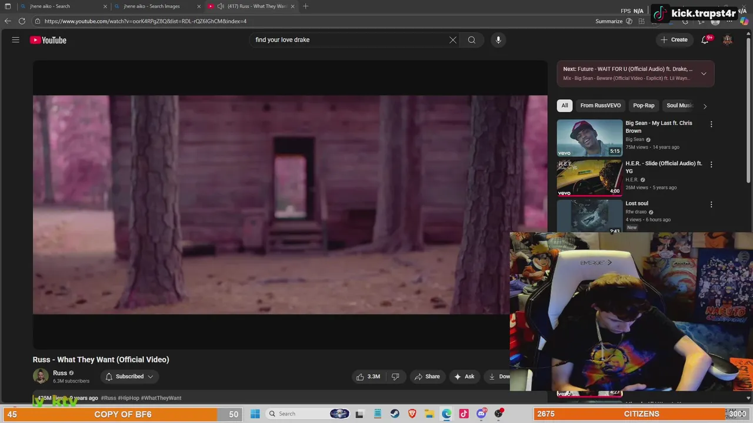The height and width of the screenshot is (423, 753).
Task: Open 'H.E.R. - Slide (Official Audio)' title
Action: 664,167
